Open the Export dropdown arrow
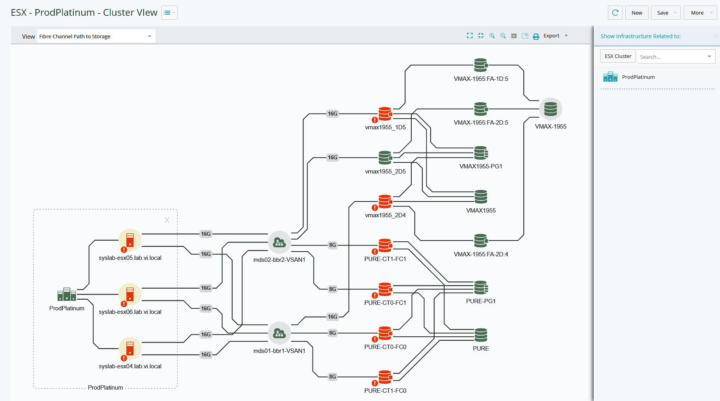Screen dimensions: 720x401 [x=566, y=35]
